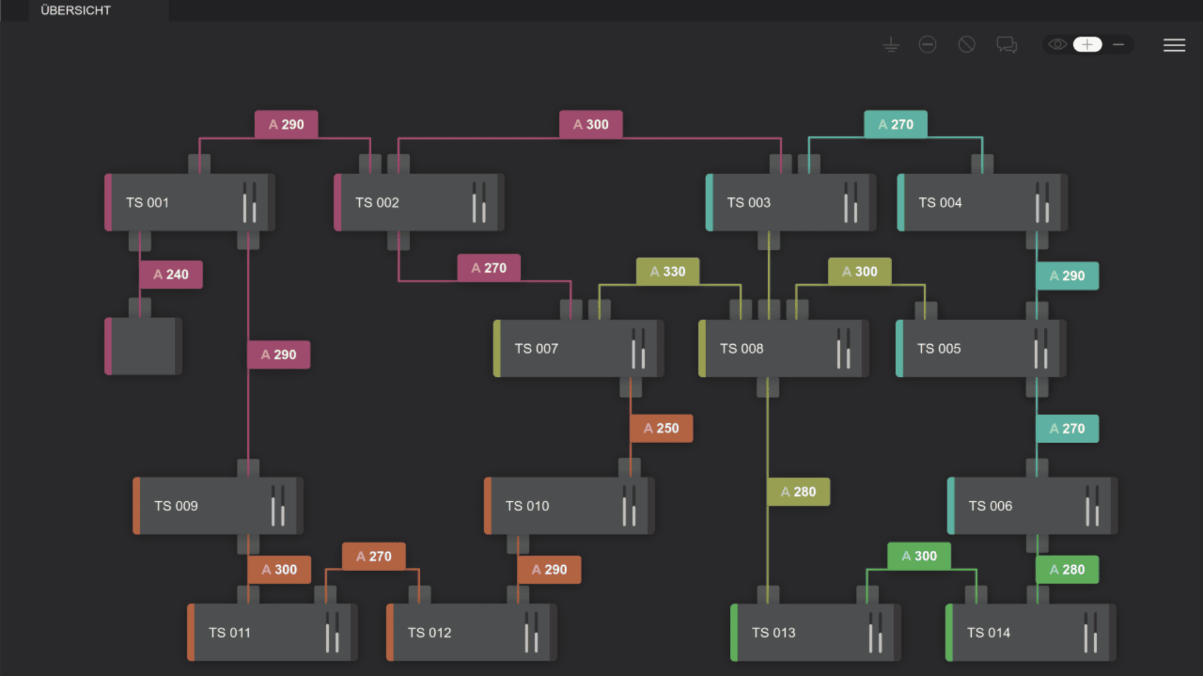This screenshot has height=676, width=1203.
Task: Click the A 300 pink cable label at top
Action: click(x=591, y=125)
